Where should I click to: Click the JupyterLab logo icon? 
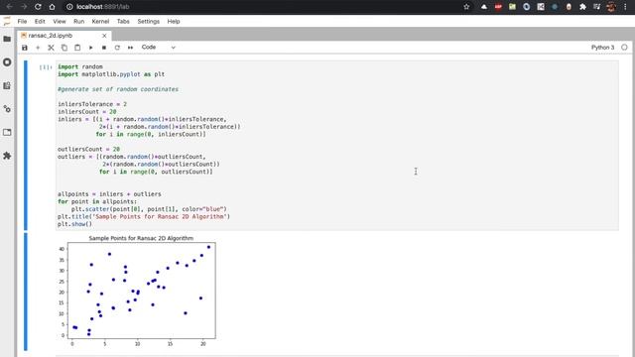(7, 22)
